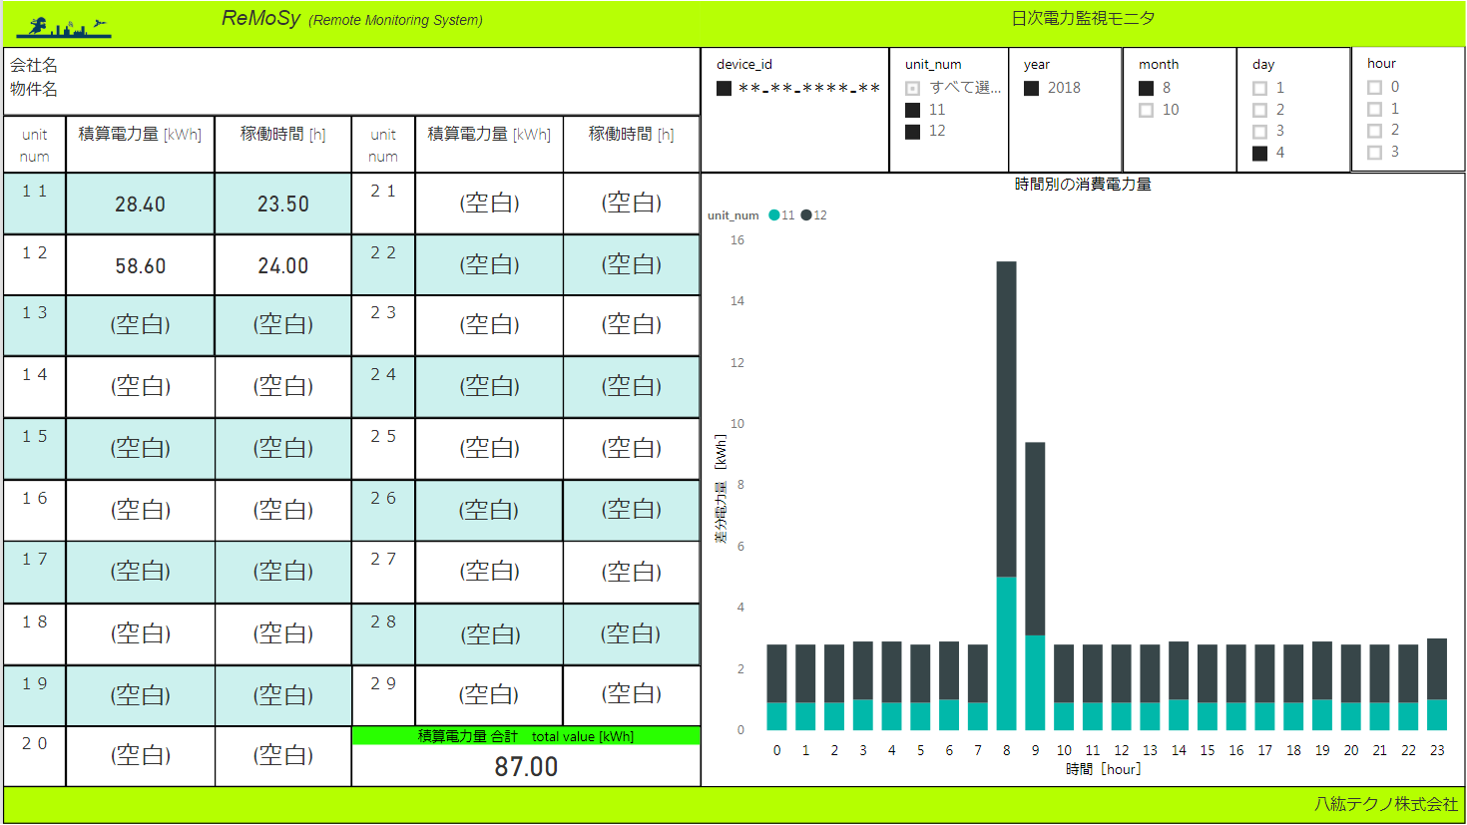Uncheck day 4 in day filter

(1259, 153)
